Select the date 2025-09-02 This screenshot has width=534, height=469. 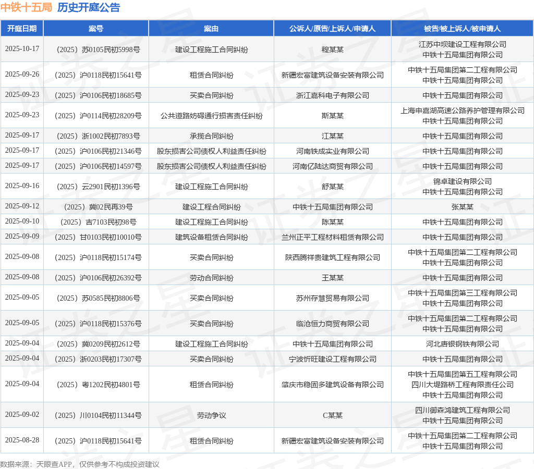pyautogui.click(x=22, y=415)
